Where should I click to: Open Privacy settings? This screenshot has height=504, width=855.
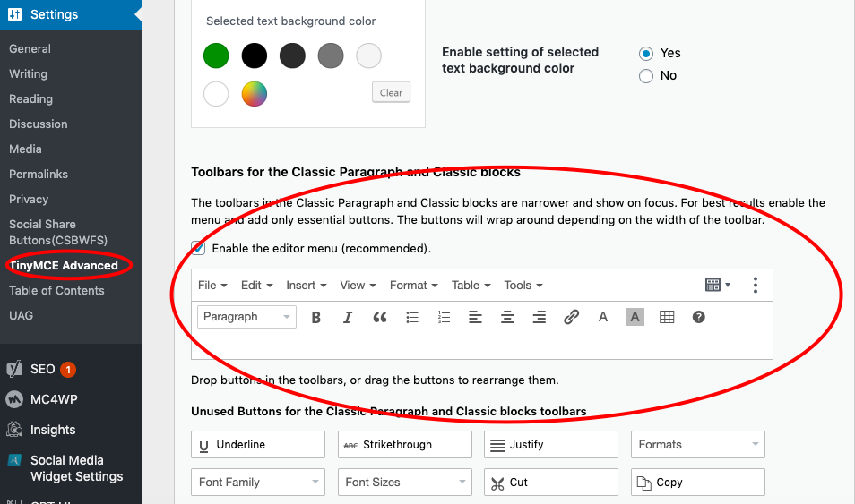click(29, 200)
